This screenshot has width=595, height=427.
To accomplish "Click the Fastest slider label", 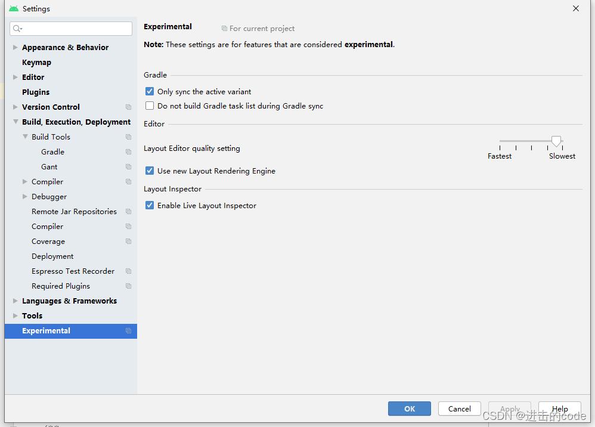I will coord(500,156).
